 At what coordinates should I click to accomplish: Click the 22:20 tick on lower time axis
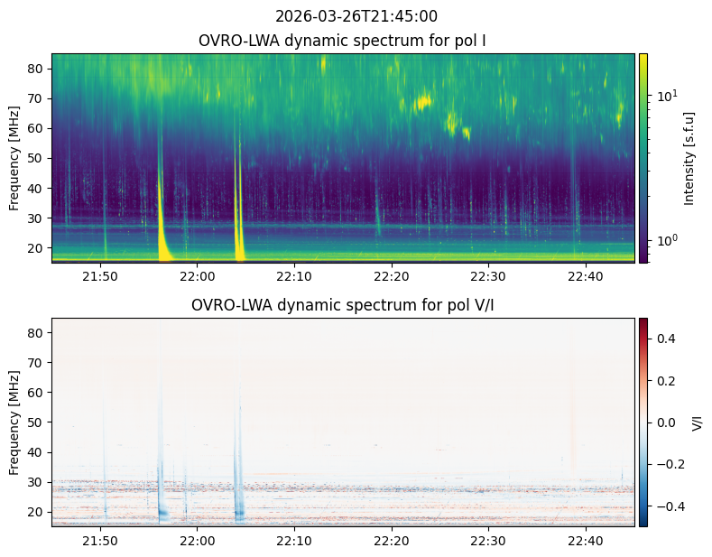(x=391, y=540)
